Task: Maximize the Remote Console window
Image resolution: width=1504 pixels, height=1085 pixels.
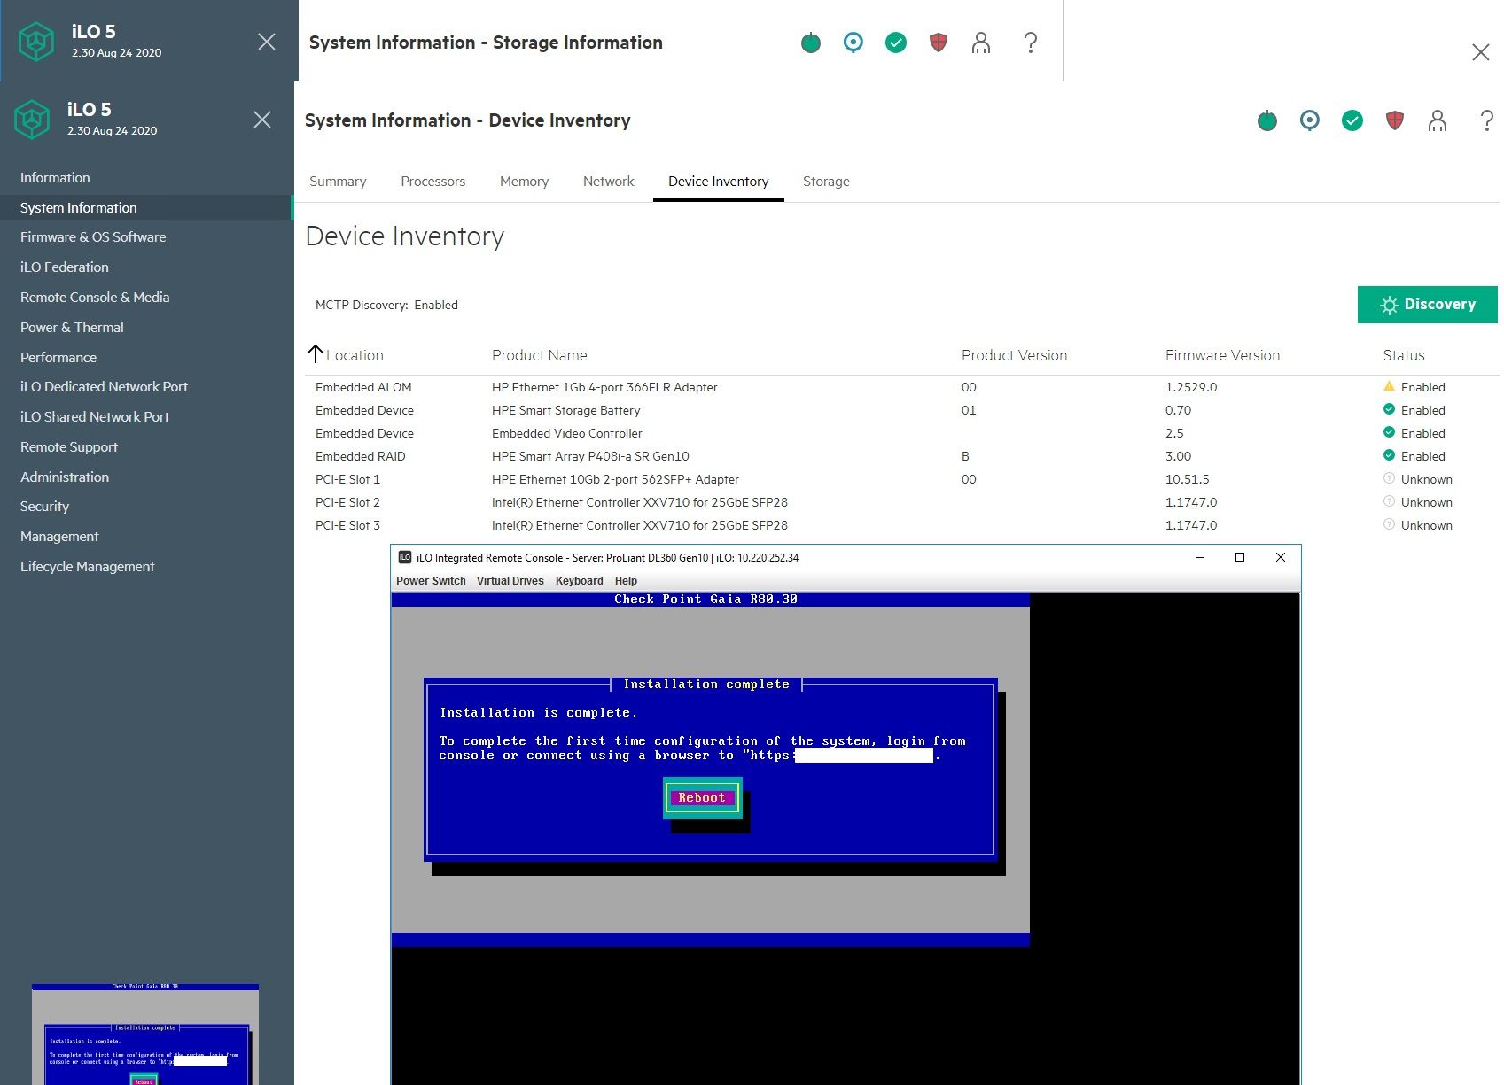Action: [1240, 557]
